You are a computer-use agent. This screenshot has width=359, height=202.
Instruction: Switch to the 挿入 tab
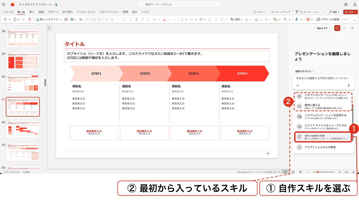click(32, 12)
